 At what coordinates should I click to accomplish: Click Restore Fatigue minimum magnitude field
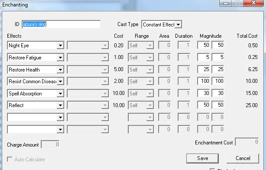[204, 57]
